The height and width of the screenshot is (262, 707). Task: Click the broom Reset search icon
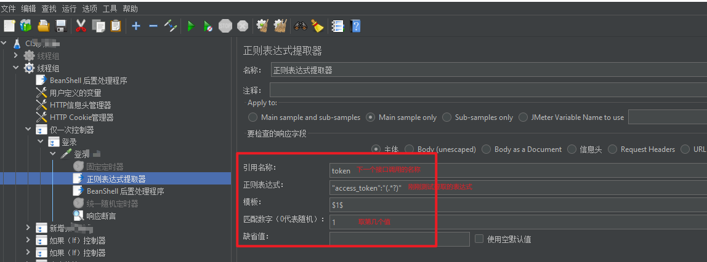[x=317, y=26]
